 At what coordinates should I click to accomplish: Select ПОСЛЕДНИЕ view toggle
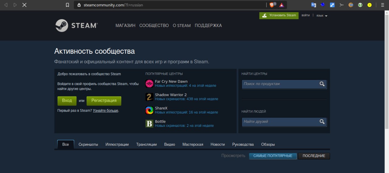314,156
